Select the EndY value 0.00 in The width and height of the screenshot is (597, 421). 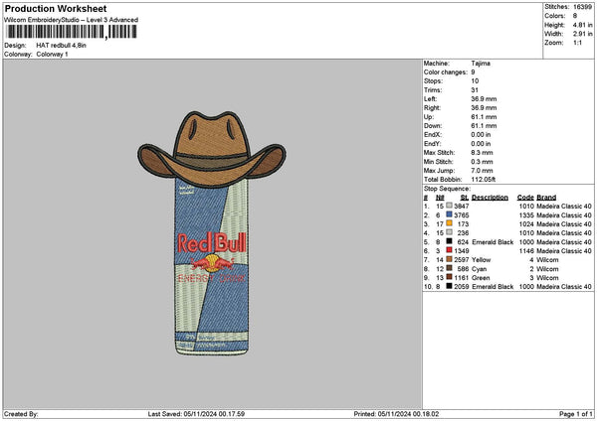481,144
